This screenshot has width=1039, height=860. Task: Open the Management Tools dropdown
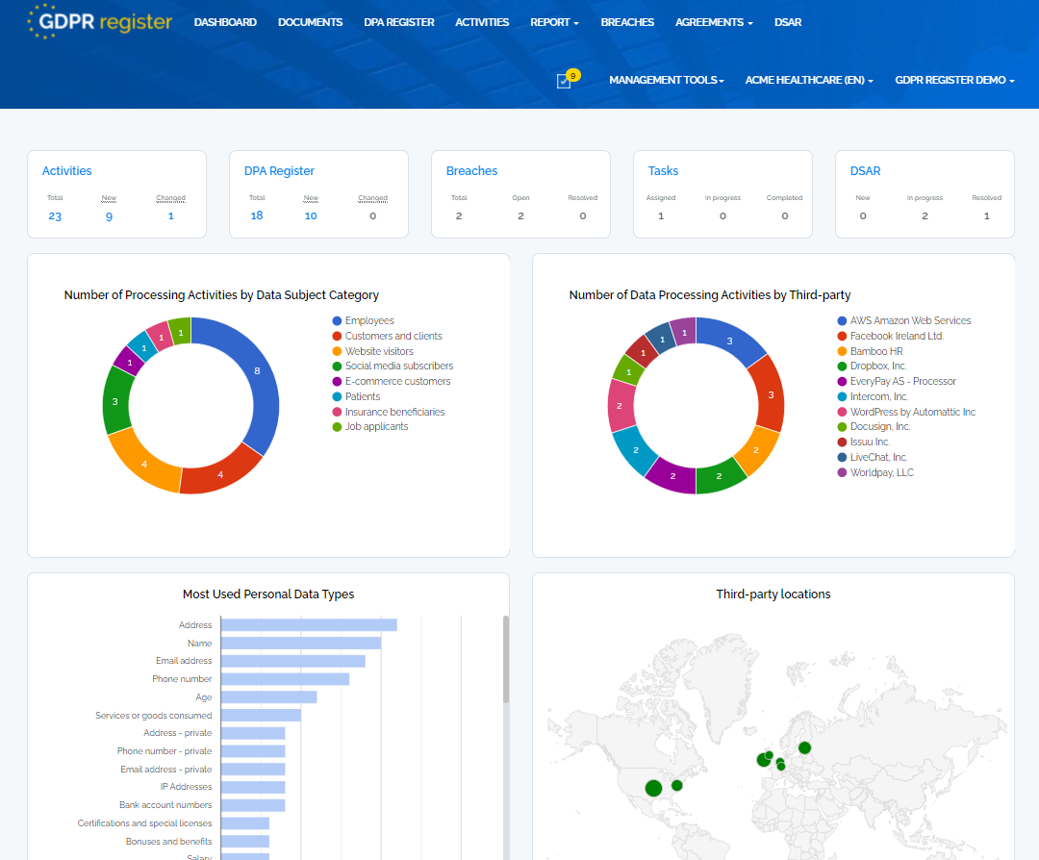(x=666, y=80)
